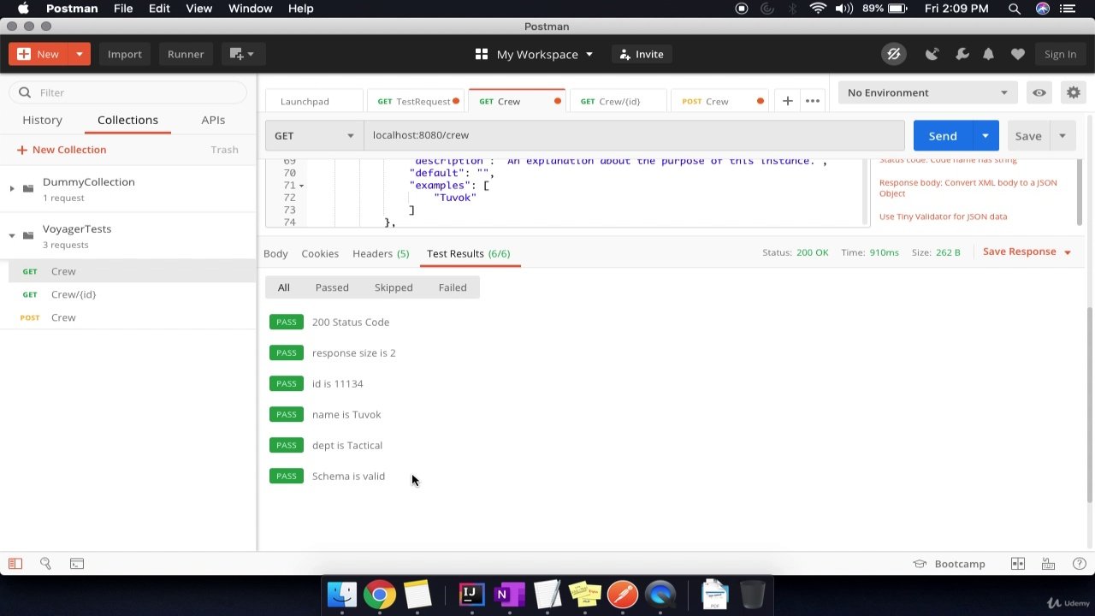Screen dimensions: 1095x616
Task: Open the Postman Console icon
Action: 76,564
